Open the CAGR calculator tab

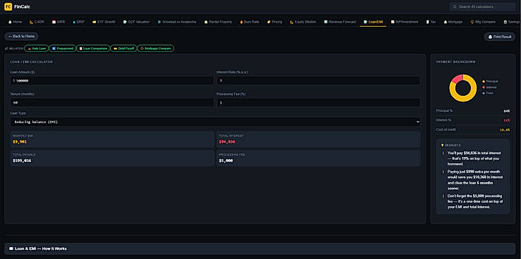pyautogui.click(x=37, y=22)
